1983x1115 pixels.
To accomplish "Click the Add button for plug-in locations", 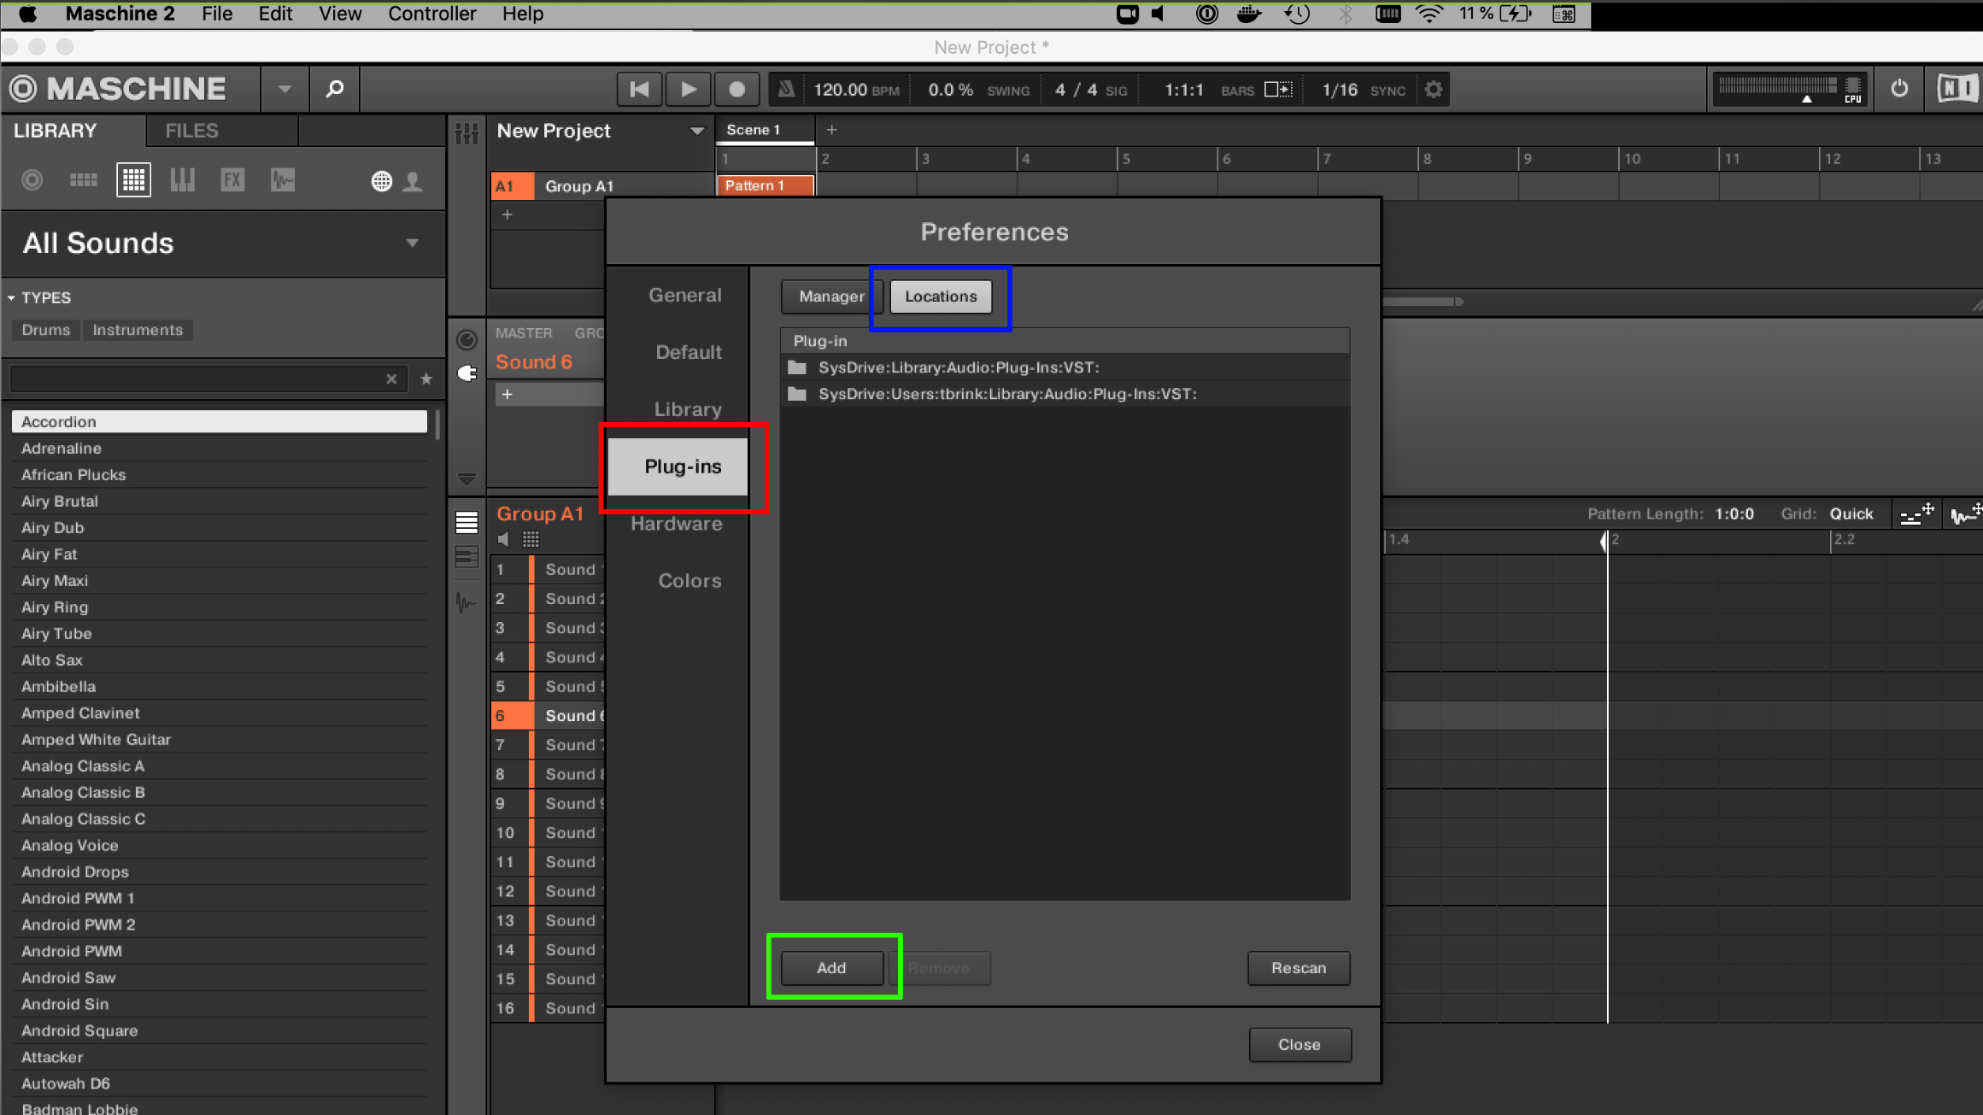I will (x=831, y=968).
